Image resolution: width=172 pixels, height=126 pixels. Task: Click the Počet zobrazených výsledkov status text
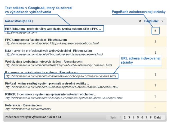pos(33,117)
